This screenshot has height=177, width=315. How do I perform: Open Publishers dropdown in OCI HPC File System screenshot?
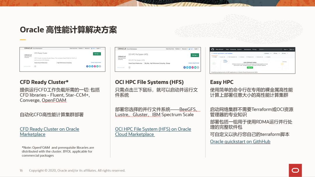(178, 49)
